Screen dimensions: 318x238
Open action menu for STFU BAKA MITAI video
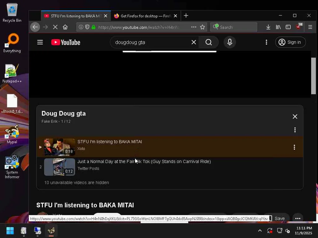click(294, 147)
